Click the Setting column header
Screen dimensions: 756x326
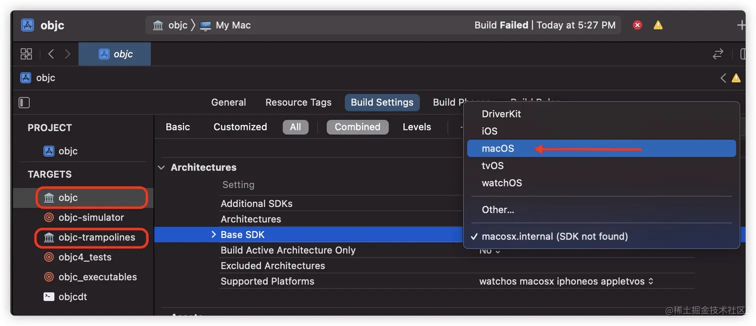[x=238, y=185]
